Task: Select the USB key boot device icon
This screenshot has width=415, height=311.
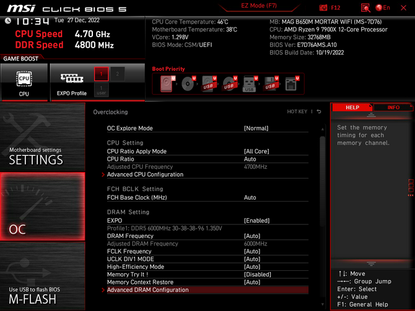Action: click(x=250, y=84)
